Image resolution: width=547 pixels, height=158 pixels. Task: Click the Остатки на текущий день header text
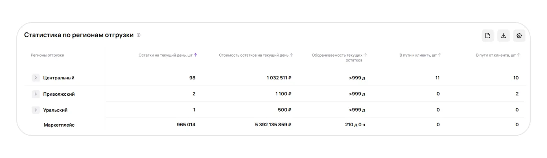pos(165,55)
